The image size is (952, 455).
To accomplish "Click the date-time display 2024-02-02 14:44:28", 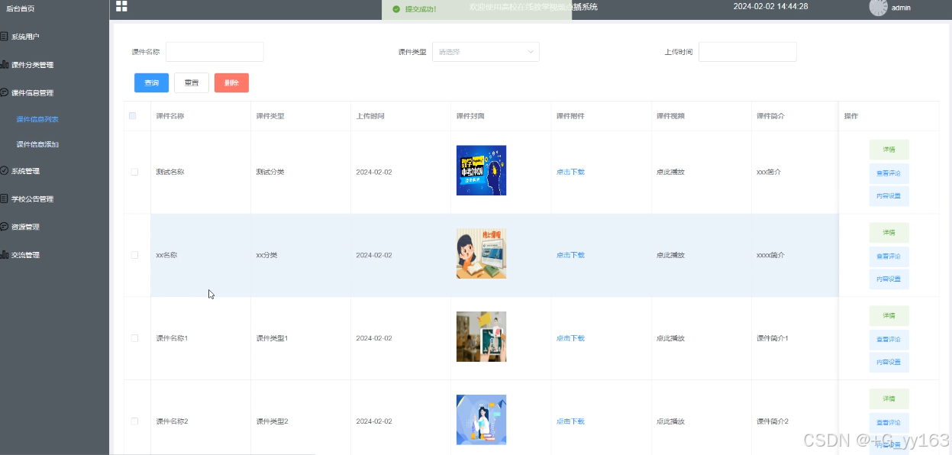I will click(x=770, y=6).
